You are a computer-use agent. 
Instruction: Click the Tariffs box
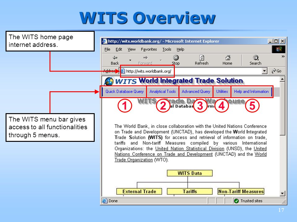coord(190,191)
